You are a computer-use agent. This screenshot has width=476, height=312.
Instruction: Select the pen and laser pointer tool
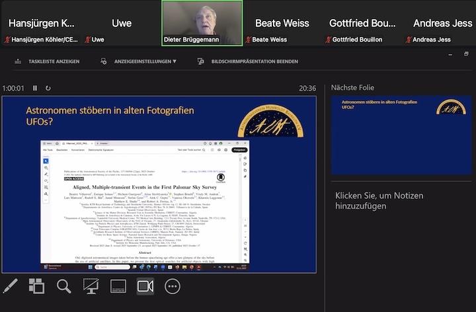11,286
